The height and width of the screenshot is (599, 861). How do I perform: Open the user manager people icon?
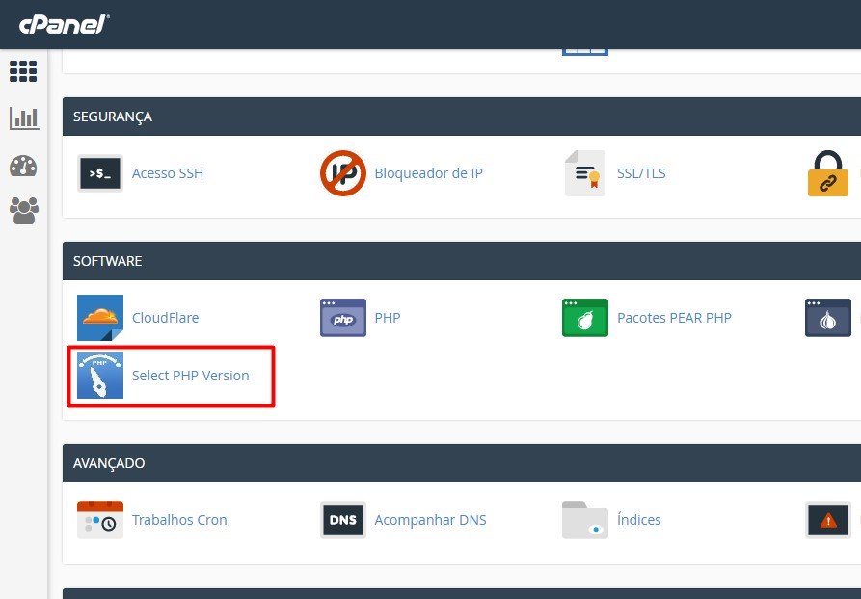point(24,211)
